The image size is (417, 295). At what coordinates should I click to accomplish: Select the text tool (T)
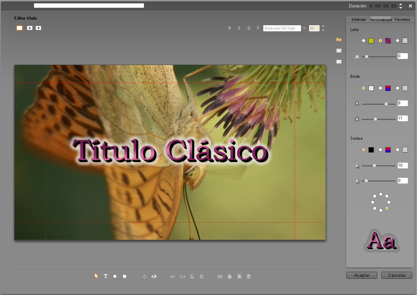click(106, 276)
